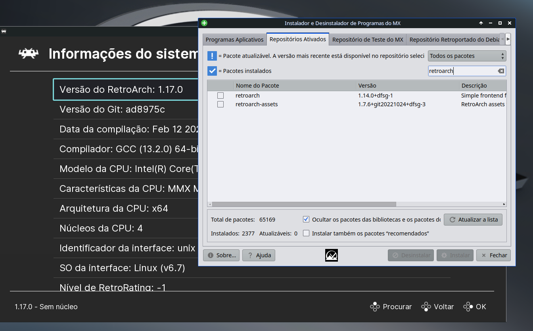This screenshot has height=331, width=533.
Task: Click the Atualizar a lista button
Action: click(x=473, y=220)
